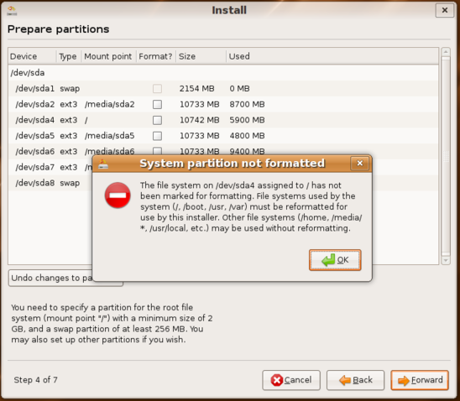Viewport: 460px width, 401px height.
Task: Sort by the Mount point column header
Action: tap(108, 56)
